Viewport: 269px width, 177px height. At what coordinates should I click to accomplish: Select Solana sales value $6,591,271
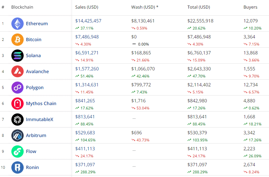[x=87, y=53]
